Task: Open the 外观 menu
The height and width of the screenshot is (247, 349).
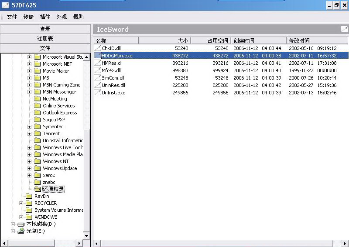Action: 62,17
